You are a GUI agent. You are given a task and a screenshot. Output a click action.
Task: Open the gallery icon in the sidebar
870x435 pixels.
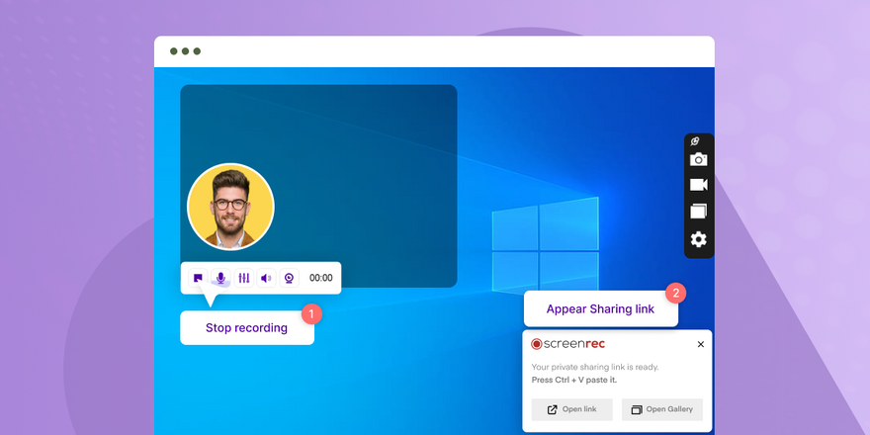pyautogui.click(x=699, y=211)
